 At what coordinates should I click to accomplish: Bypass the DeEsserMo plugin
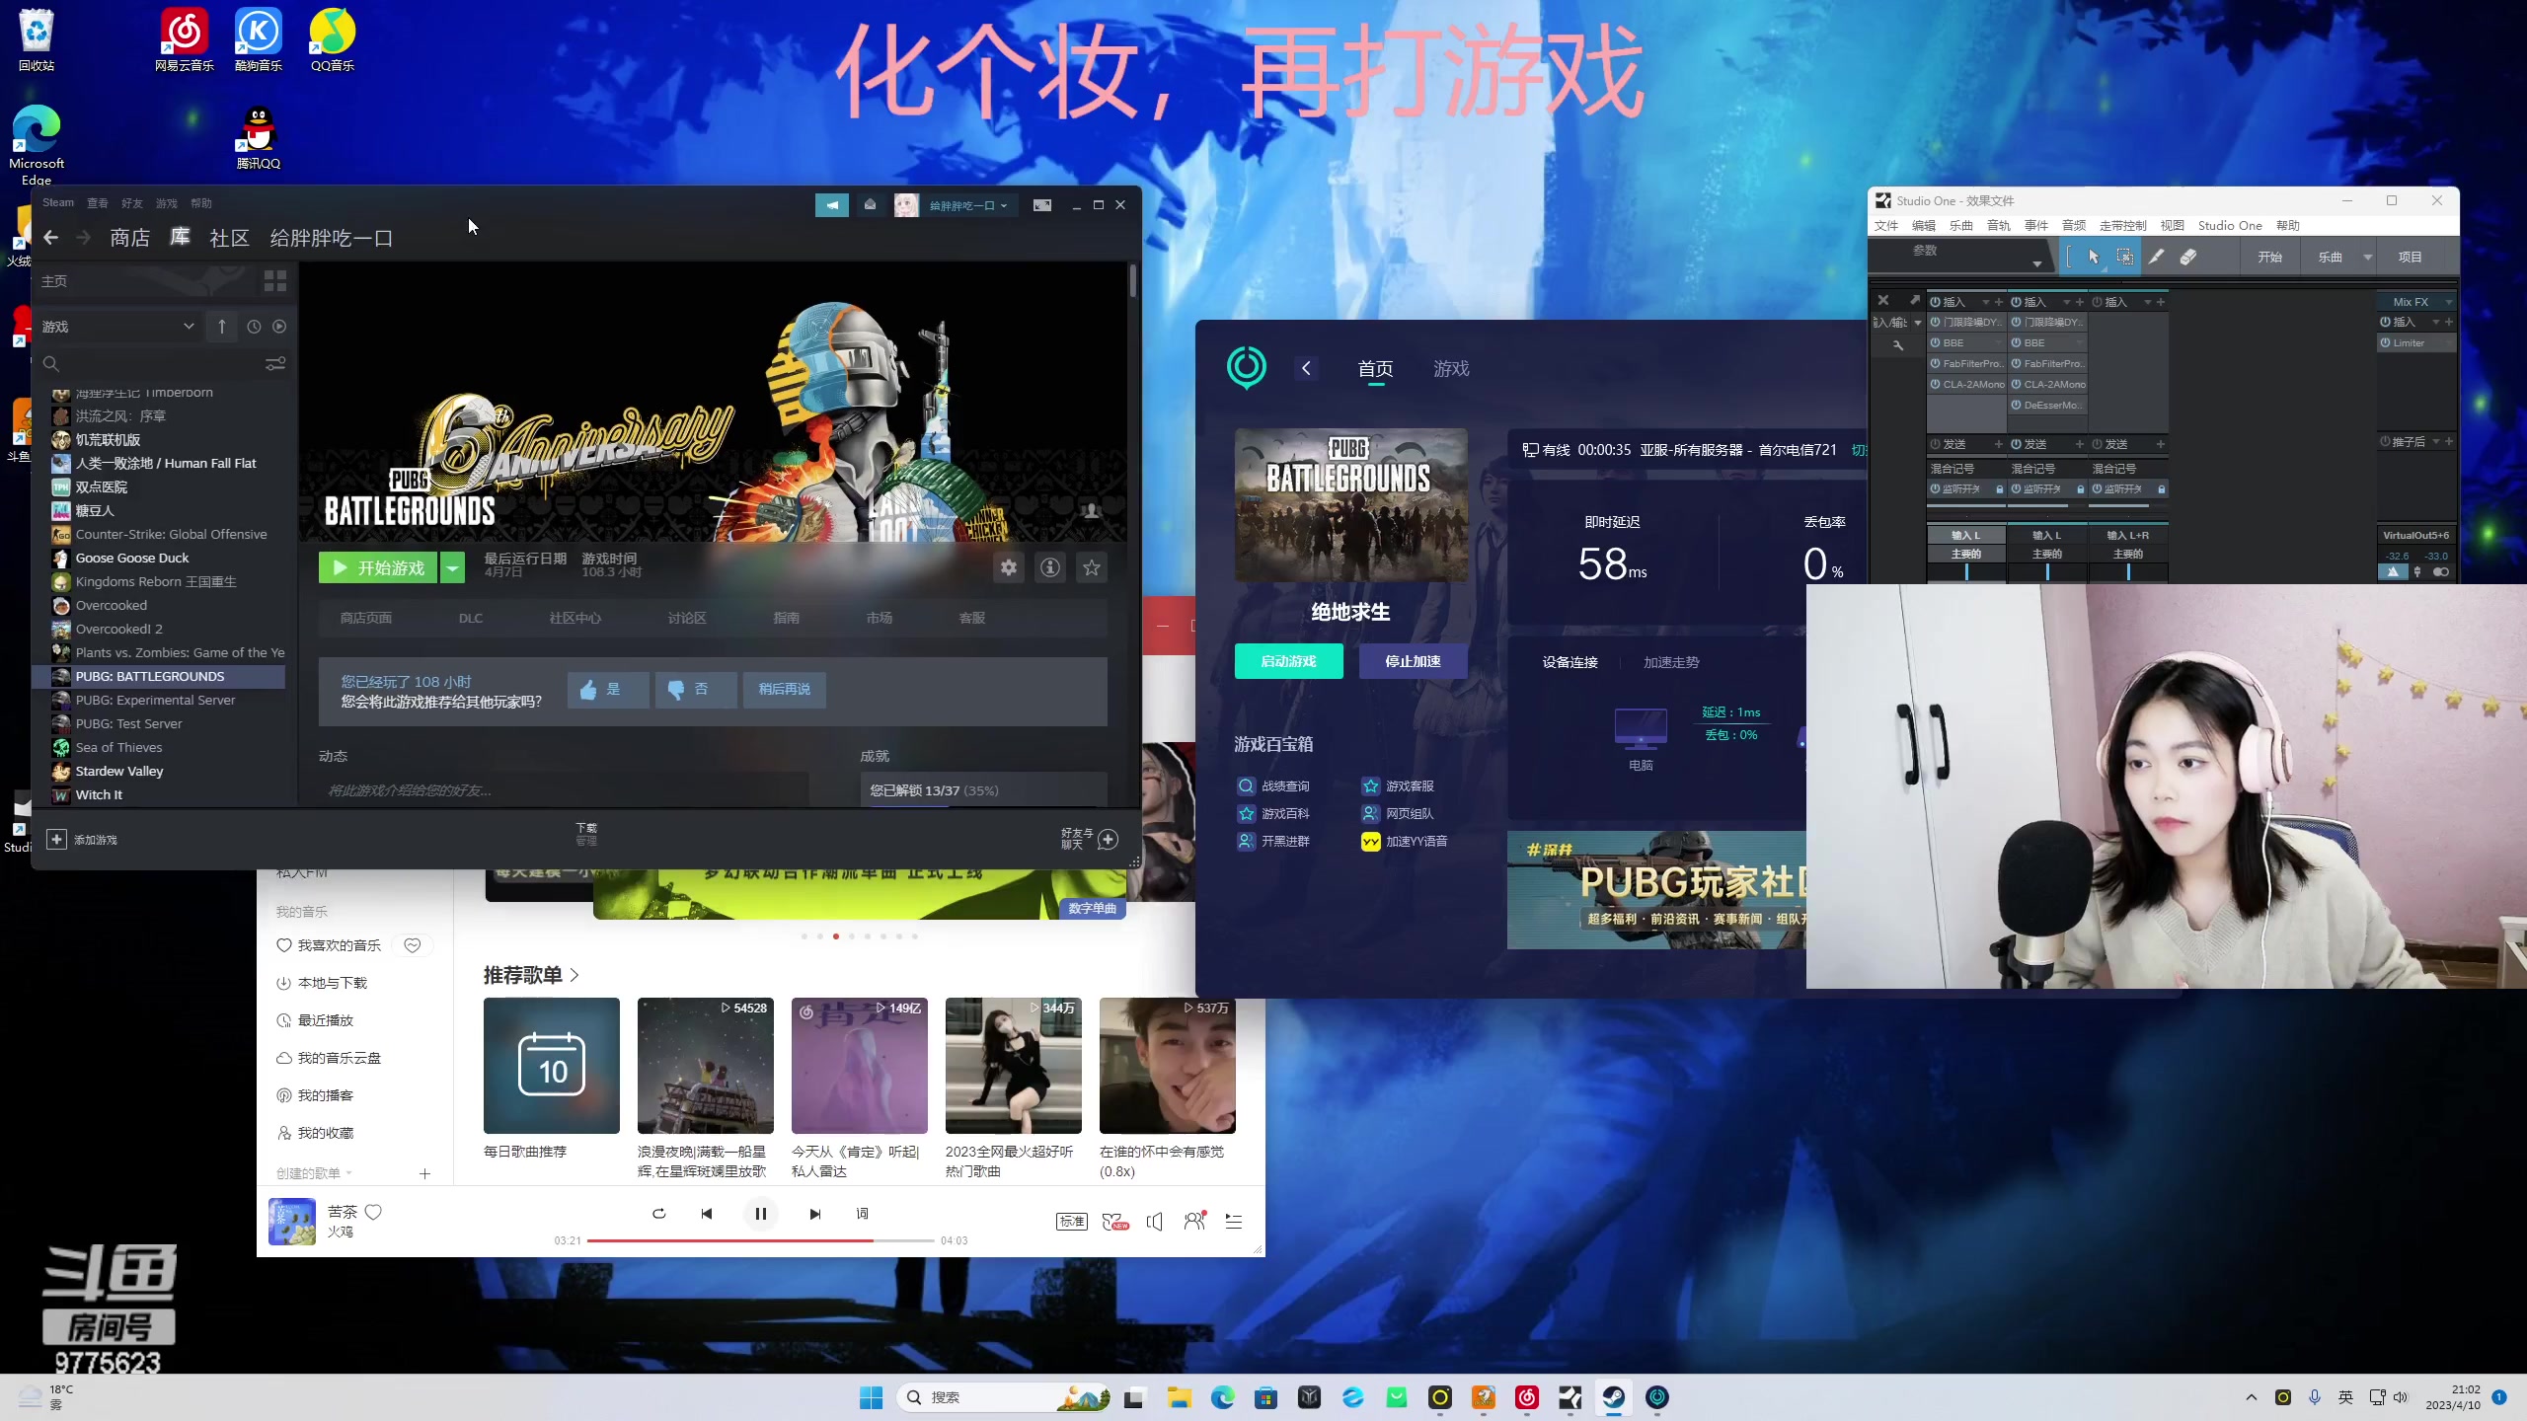(x=2017, y=406)
